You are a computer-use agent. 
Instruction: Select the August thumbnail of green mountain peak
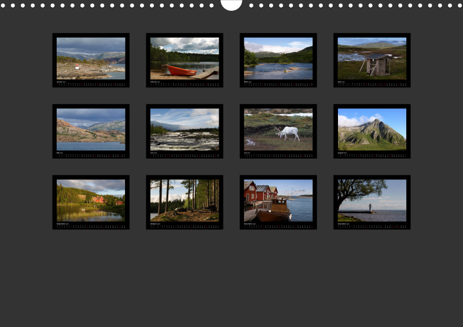pyautogui.click(x=372, y=131)
